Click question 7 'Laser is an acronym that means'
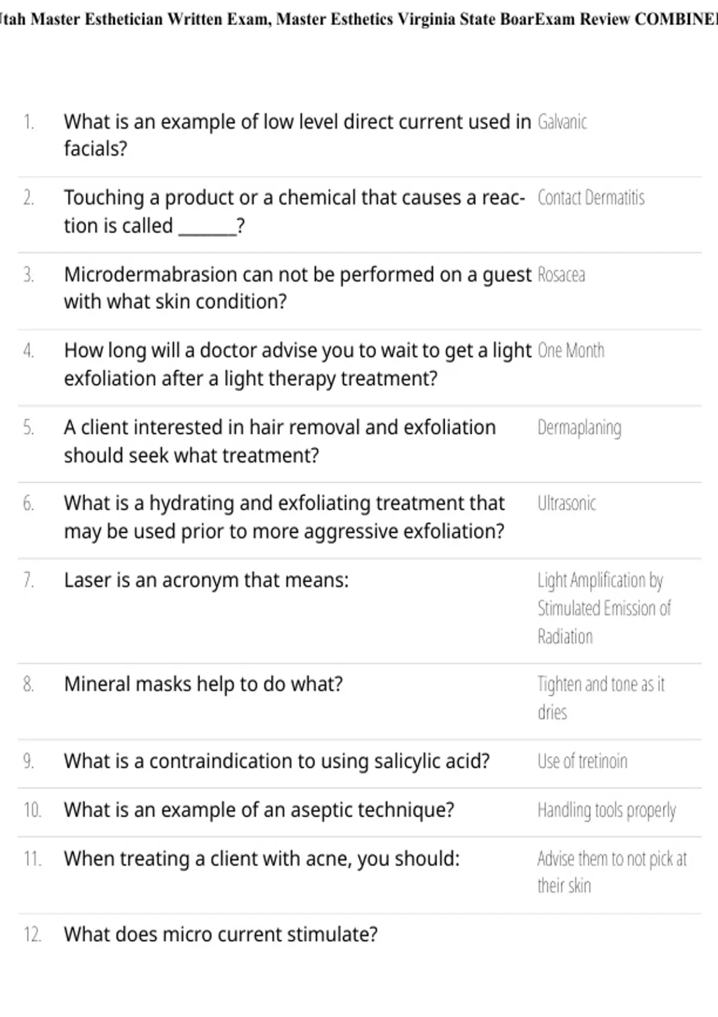The height and width of the screenshot is (1017, 718). (x=206, y=580)
